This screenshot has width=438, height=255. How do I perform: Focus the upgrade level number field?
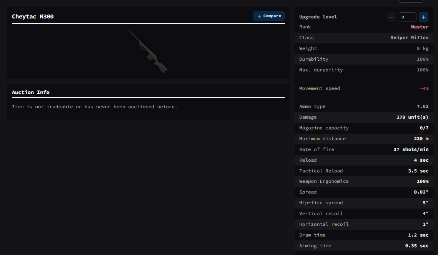tap(407, 17)
